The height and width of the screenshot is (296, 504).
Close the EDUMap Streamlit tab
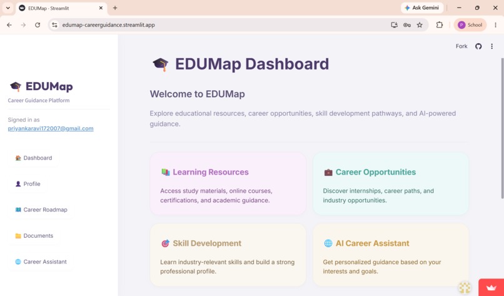point(101,8)
